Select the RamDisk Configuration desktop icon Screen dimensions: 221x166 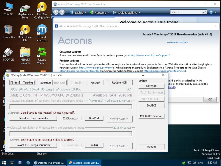pyautogui.click(x=42, y=11)
